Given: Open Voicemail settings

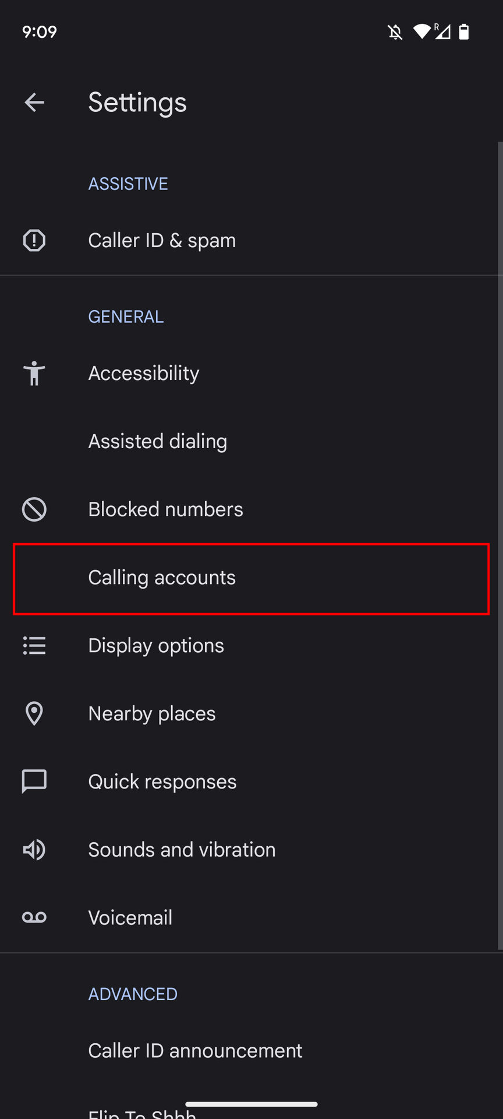Looking at the screenshot, I should click(x=130, y=917).
